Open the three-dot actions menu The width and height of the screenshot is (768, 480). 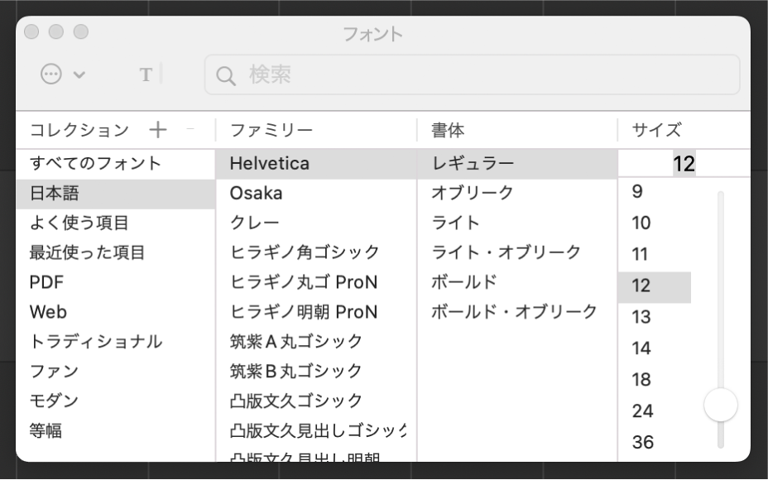pyautogui.click(x=51, y=74)
